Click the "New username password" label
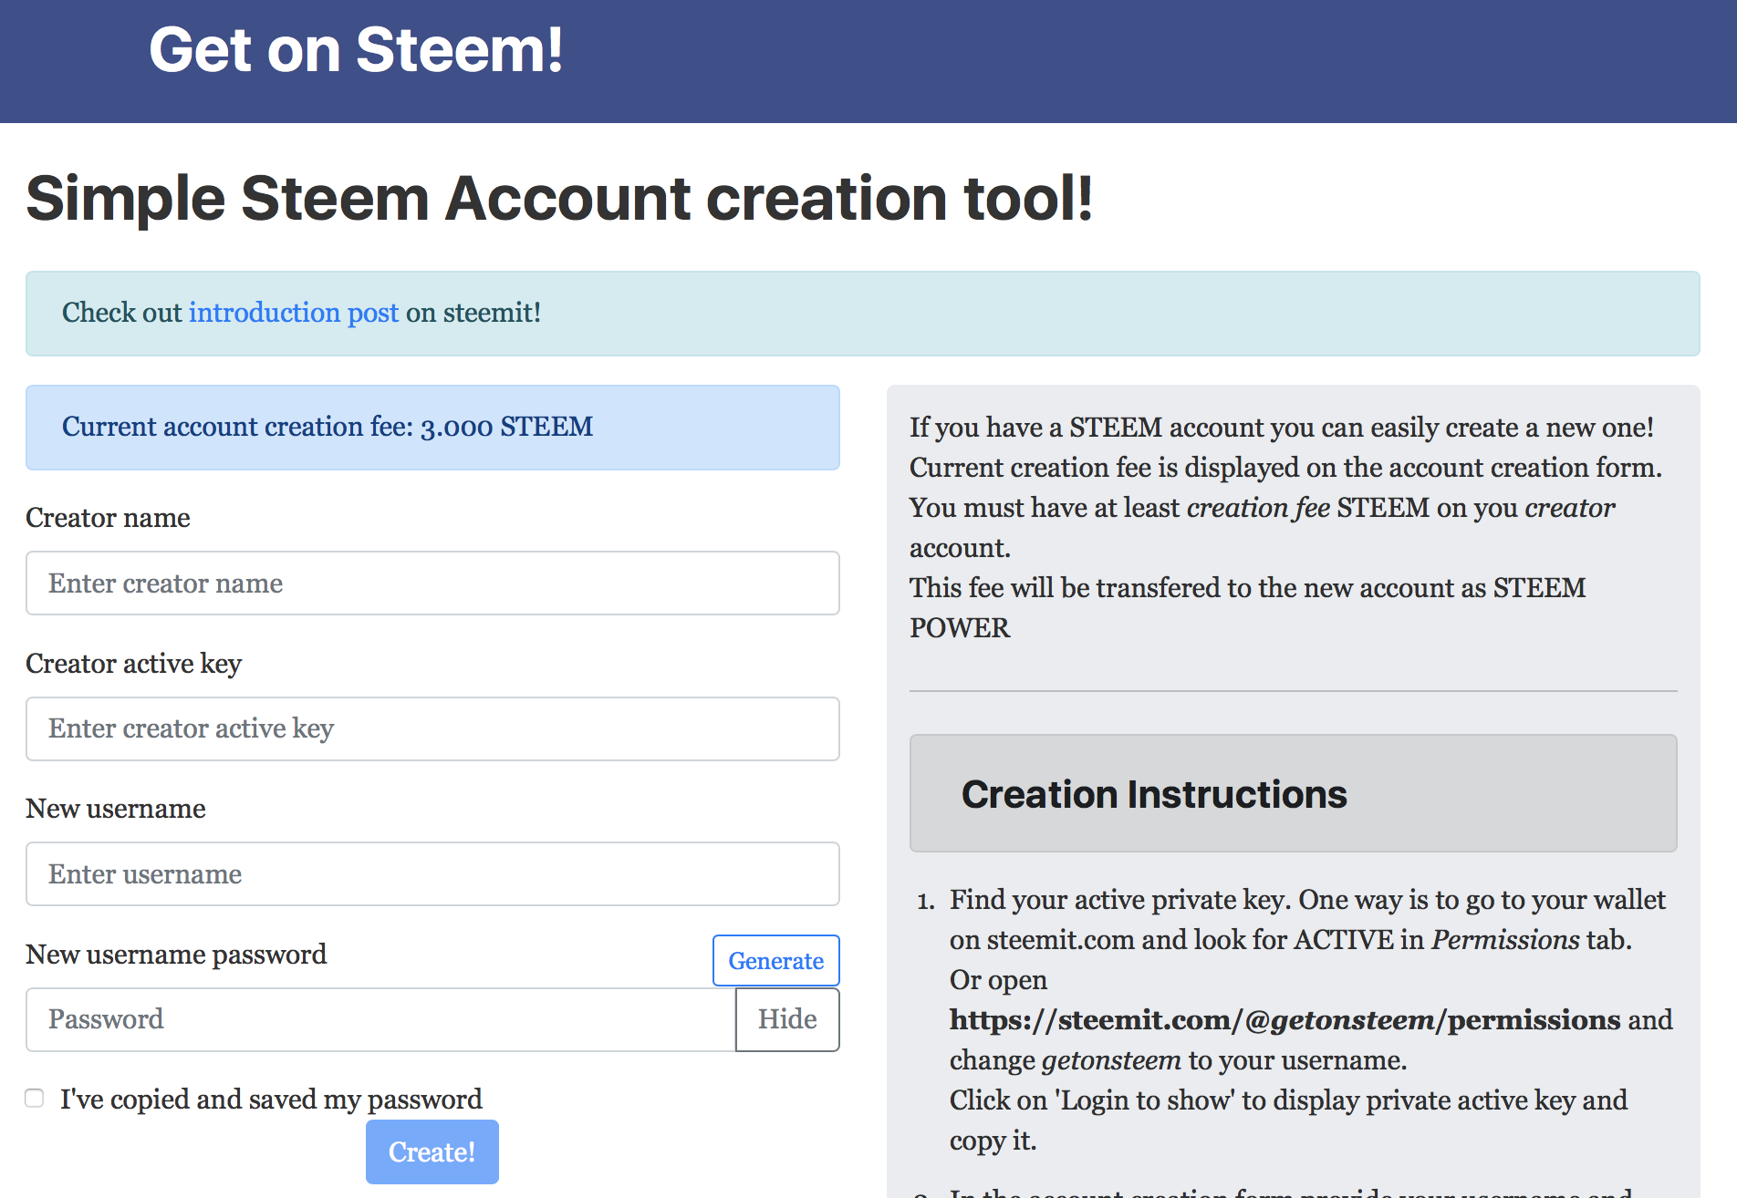Image resolution: width=1737 pixels, height=1198 pixels. pyautogui.click(x=176, y=955)
